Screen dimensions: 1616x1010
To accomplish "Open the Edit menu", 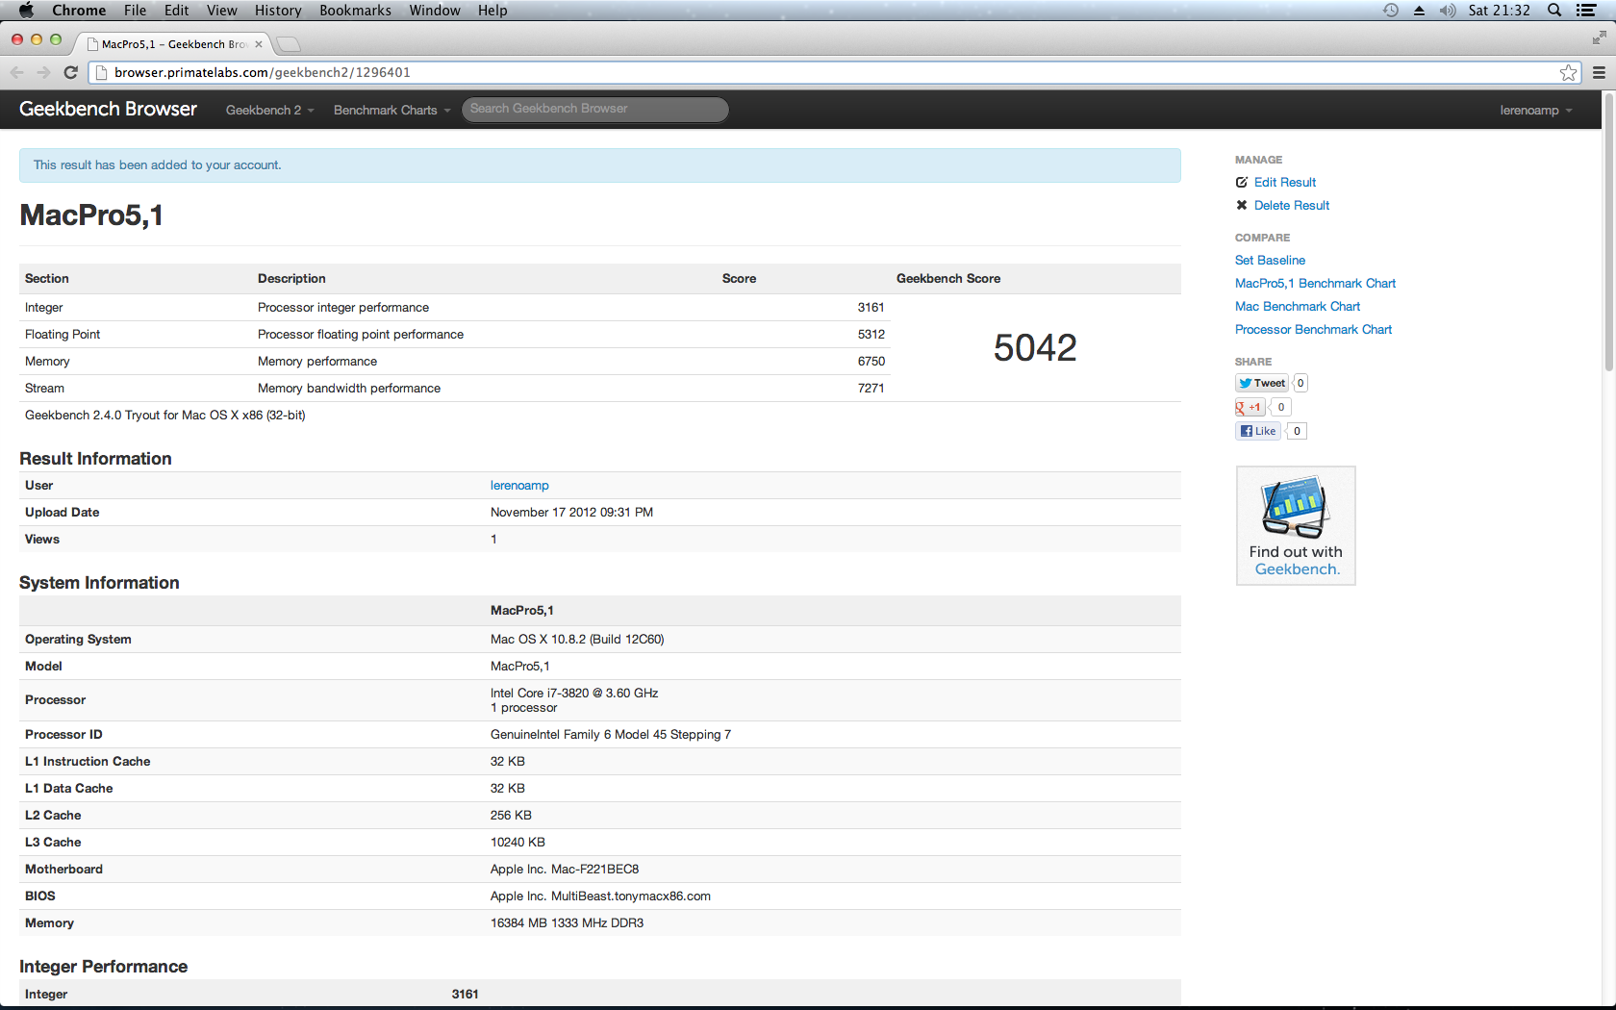I will 176,10.
